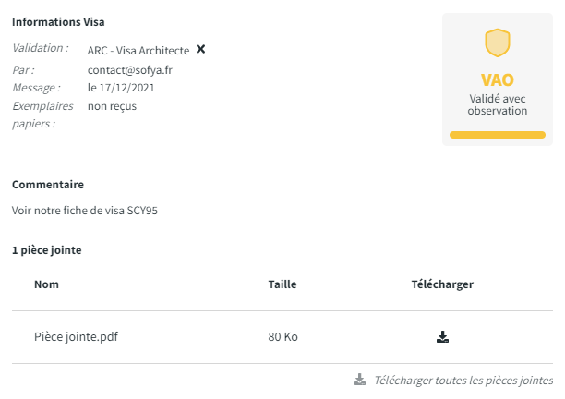
Task: Click the 80 Ko file size
Action: pos(282,337)
